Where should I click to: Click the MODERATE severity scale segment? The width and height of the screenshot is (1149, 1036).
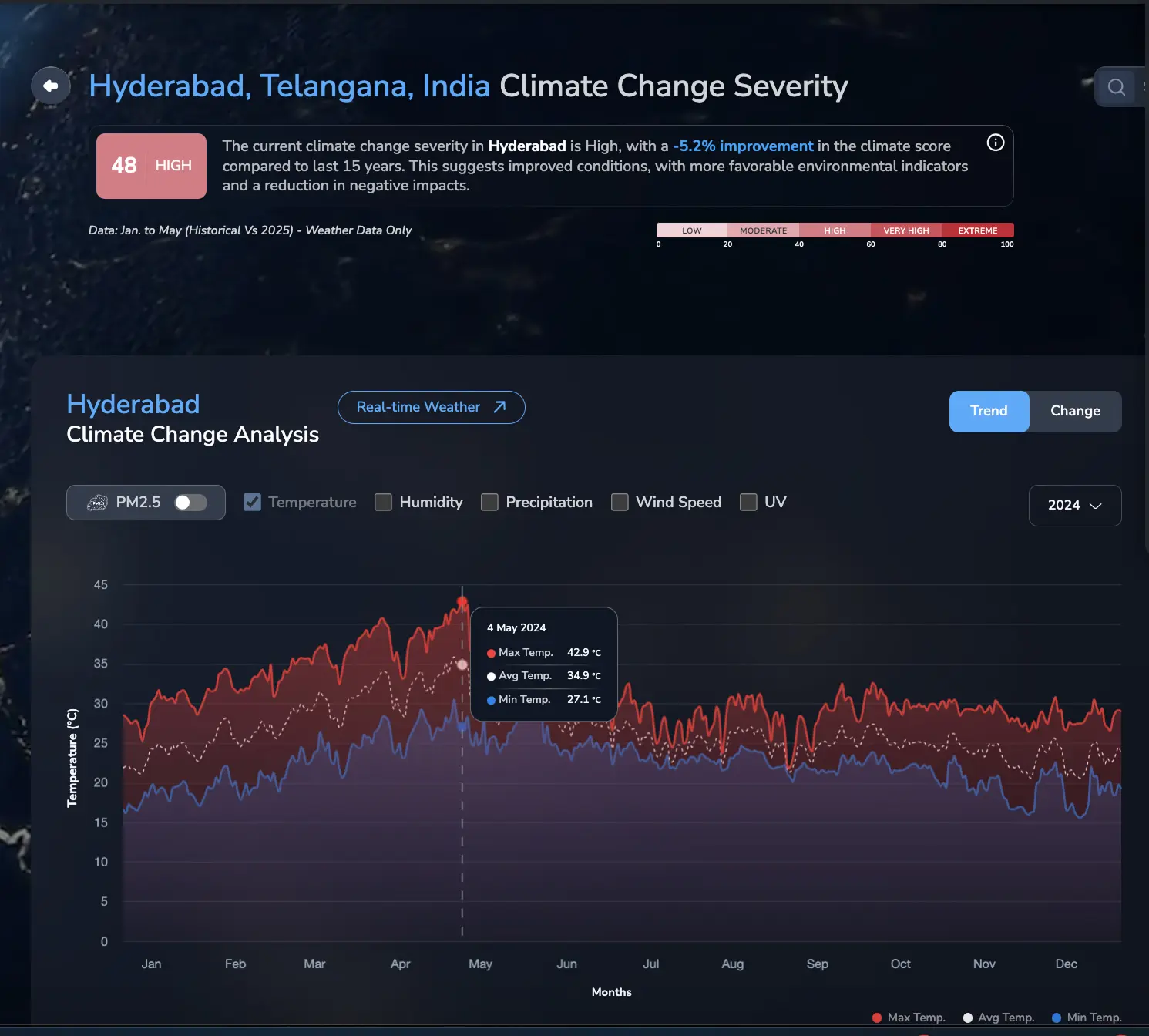point(763,230)
